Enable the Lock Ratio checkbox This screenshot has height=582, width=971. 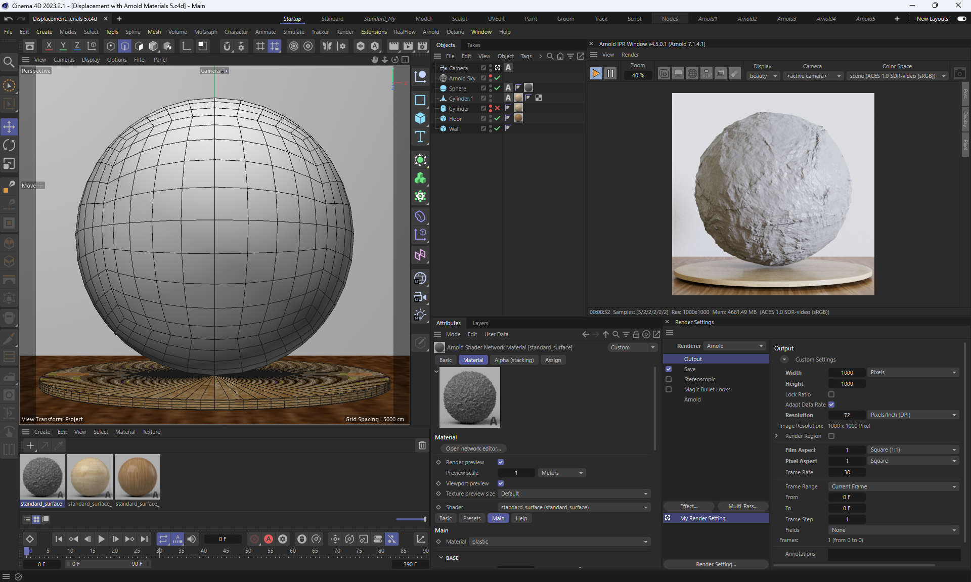coord(831,394)
